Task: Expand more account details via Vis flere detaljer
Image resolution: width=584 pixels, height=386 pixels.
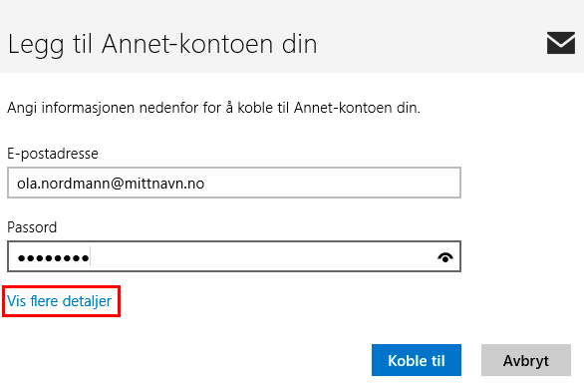Action: (x=59, y=301)
